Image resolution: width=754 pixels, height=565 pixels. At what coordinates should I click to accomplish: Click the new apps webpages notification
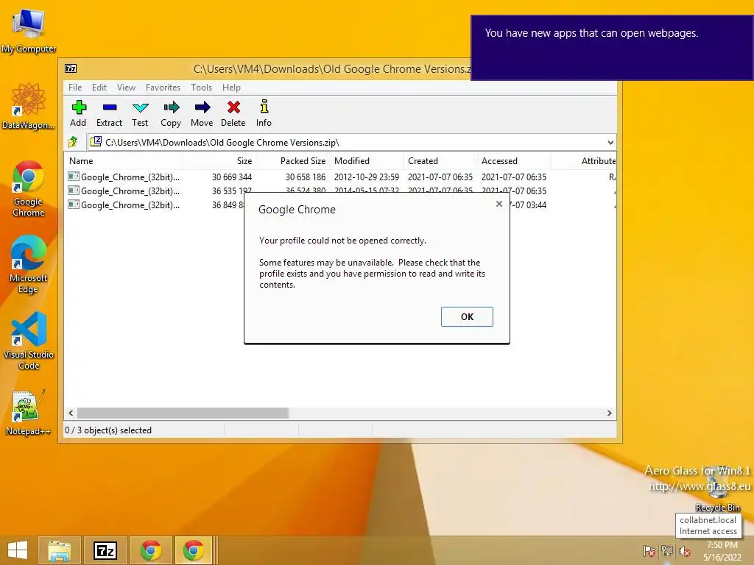612,48
